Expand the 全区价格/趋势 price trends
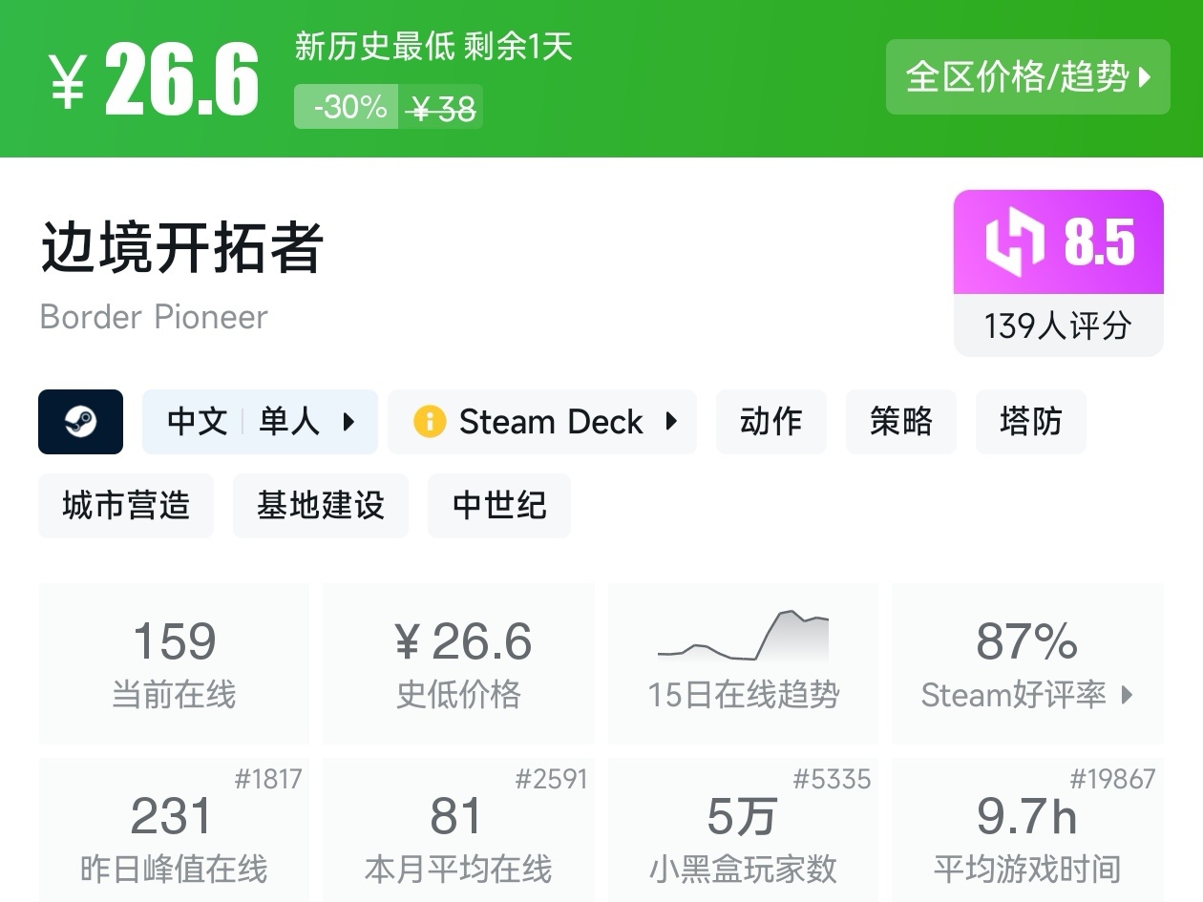 click(1027, 77)
